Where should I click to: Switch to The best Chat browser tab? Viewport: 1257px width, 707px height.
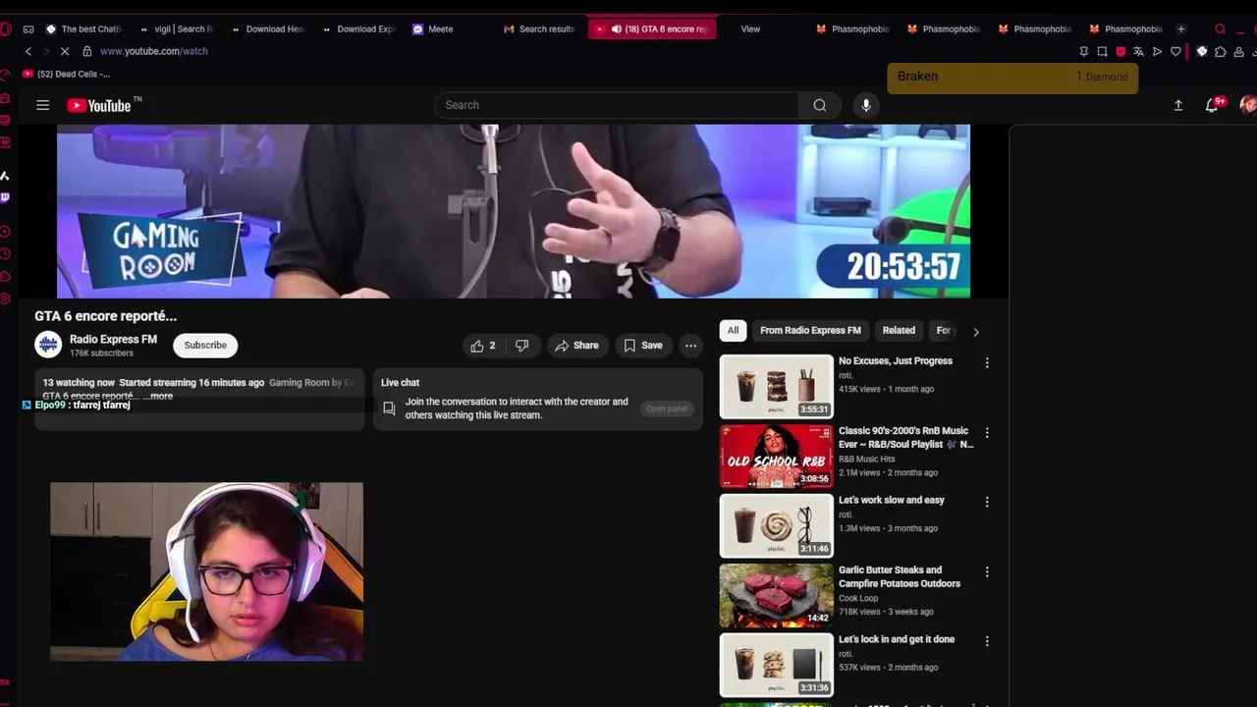pos(83,29)
